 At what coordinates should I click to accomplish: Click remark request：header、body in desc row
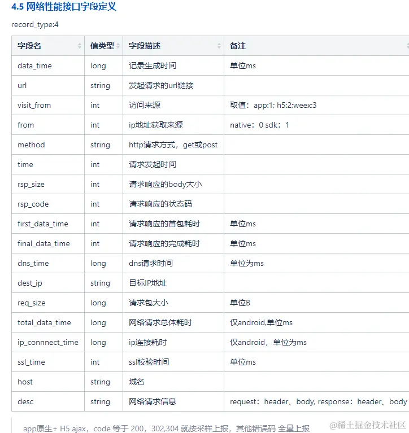319,401
